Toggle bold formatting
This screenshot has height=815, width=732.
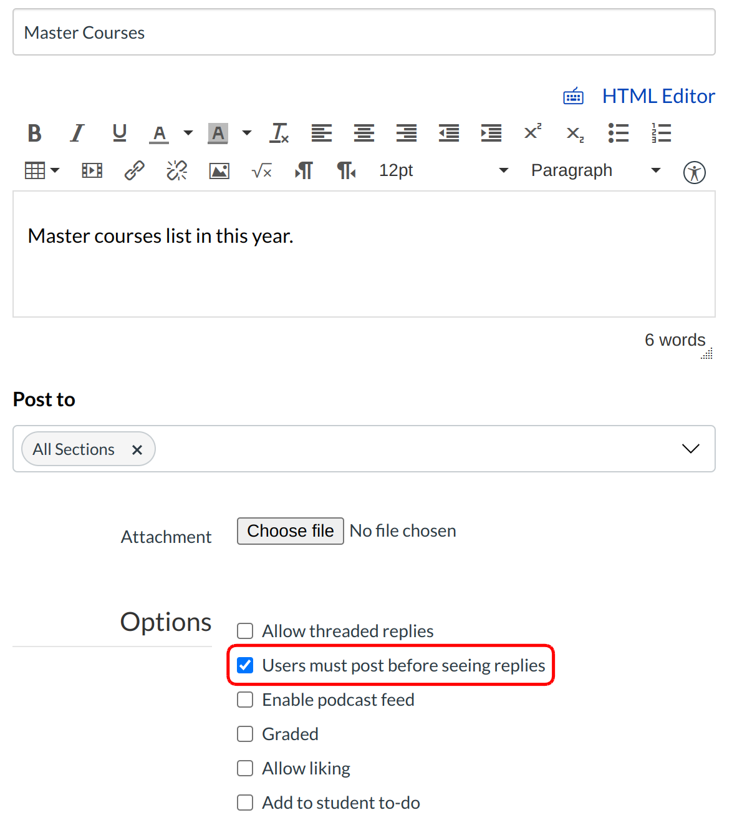pyautogui.click(x=35, y=133)
